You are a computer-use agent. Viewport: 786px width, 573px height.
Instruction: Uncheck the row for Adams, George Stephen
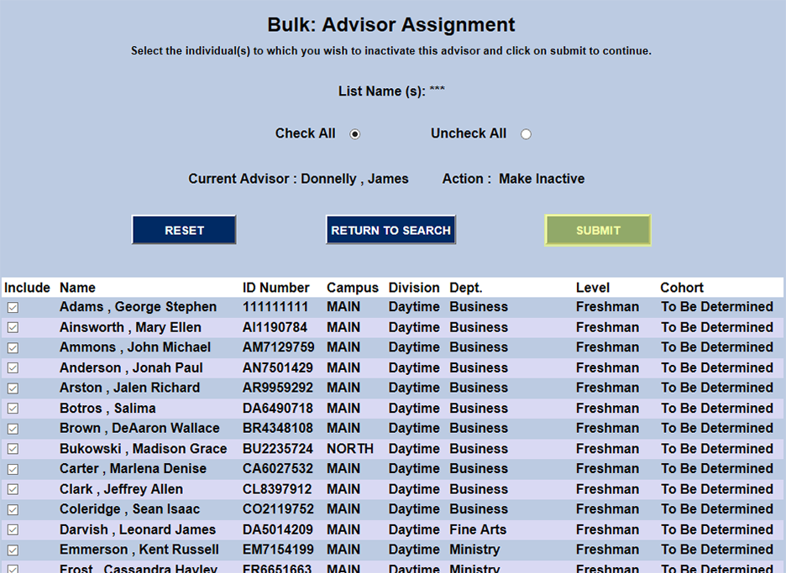(x=12, y=307)
